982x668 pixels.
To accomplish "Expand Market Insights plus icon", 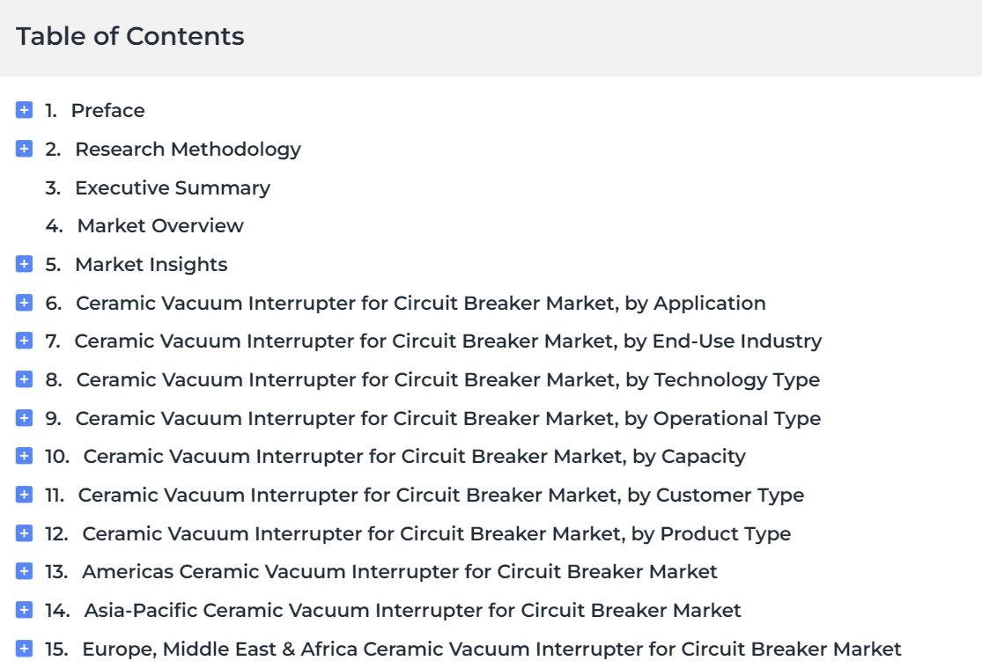I will click(x=24, y=264).
